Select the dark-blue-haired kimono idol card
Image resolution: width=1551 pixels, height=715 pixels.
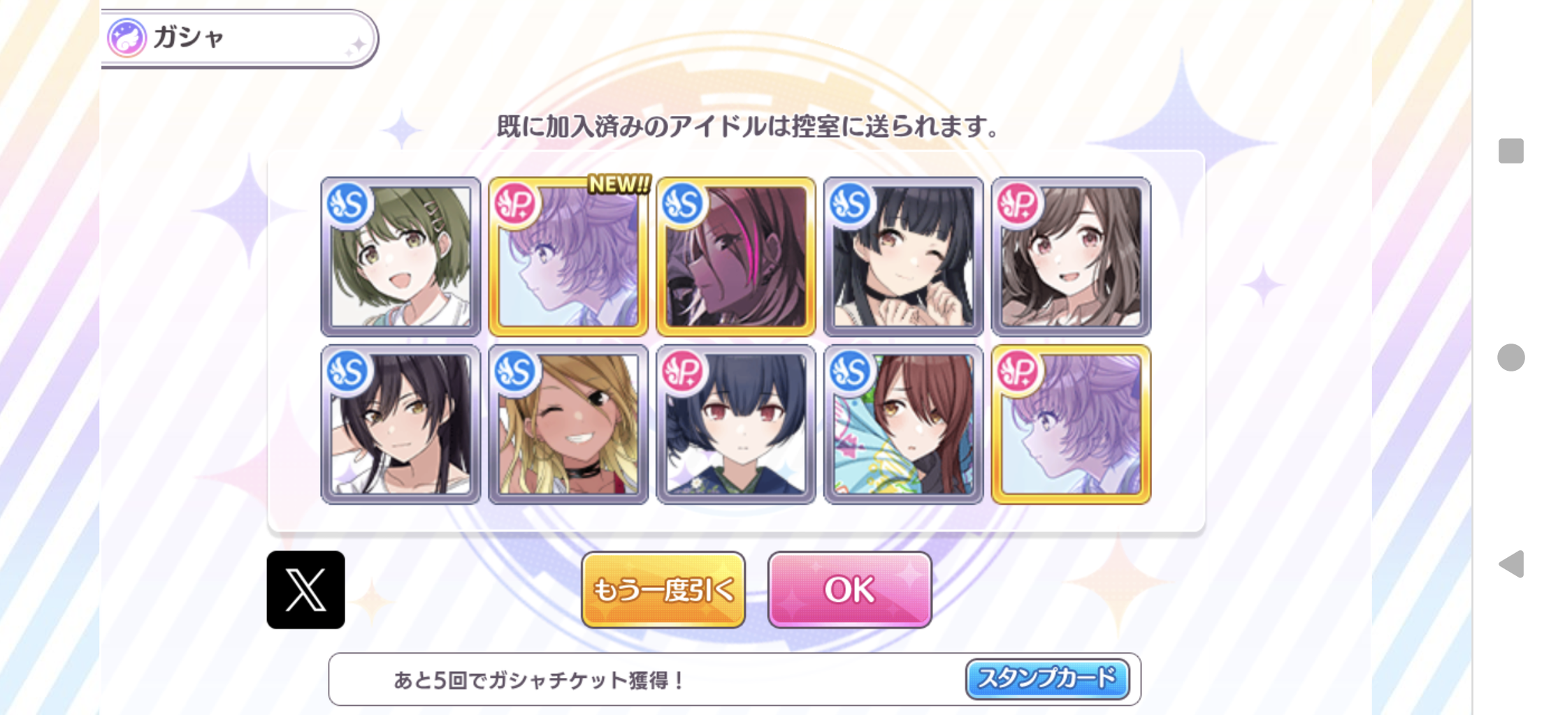tap(736, 424)
